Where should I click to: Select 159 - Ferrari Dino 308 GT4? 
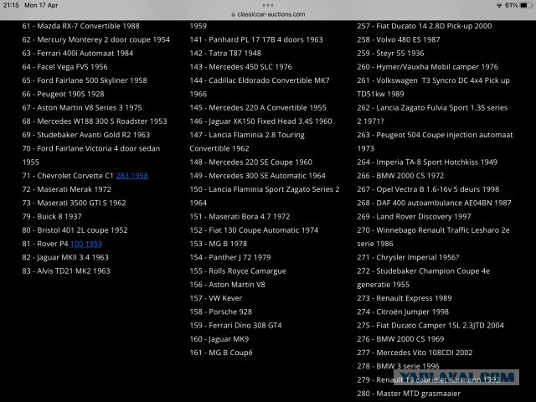pos(236,326)
